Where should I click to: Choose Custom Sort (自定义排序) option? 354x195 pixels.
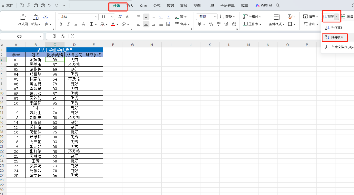point(339,47)
